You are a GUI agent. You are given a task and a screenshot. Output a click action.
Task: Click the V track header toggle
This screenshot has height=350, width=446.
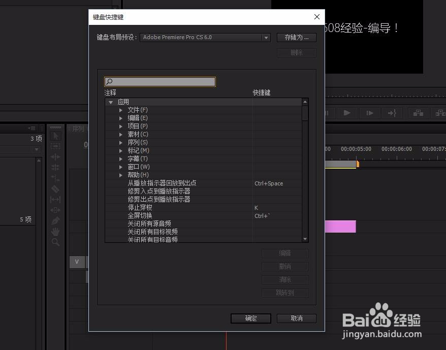click(x=77, y=262)
